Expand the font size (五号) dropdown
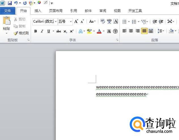Image resolution: width=179 pixels, height=140 pixels. tap(71, 22)
